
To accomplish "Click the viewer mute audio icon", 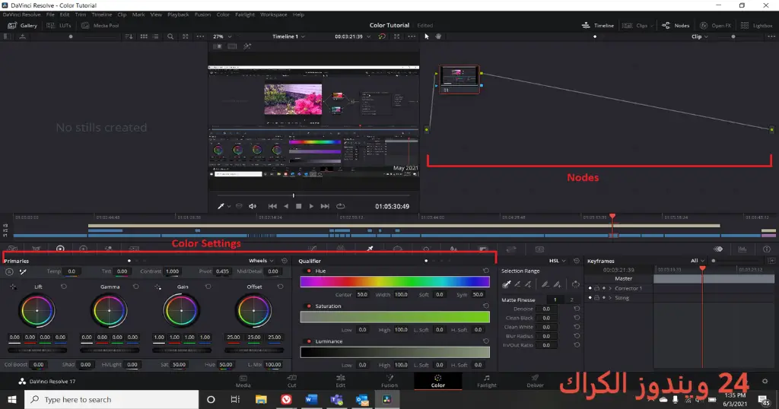I will click(x=253, y=206).
